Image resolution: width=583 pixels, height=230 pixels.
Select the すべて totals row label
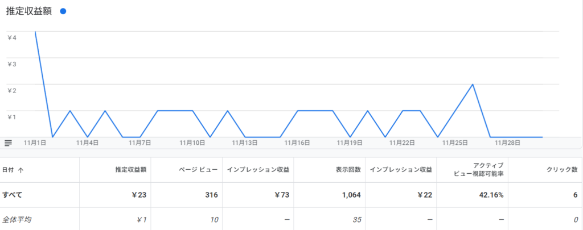pyautogui.click(x=14, y=195)
